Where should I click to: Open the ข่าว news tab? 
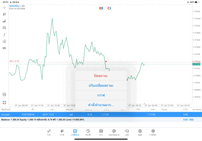101,132
